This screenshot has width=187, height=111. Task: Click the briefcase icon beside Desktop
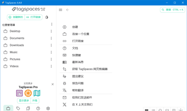(x=5, y=31)
